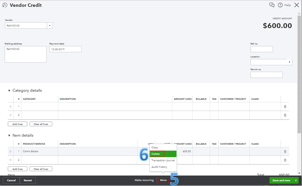Collapse the Category details section
Image resolution: width=302 pixels, height=186 pixels.
coord(9,91)
